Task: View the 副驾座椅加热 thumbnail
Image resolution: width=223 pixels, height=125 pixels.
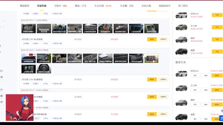Action: (105, 29)
